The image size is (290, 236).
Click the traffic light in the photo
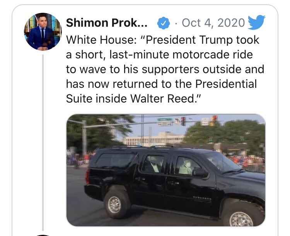(x=214, y=120)
